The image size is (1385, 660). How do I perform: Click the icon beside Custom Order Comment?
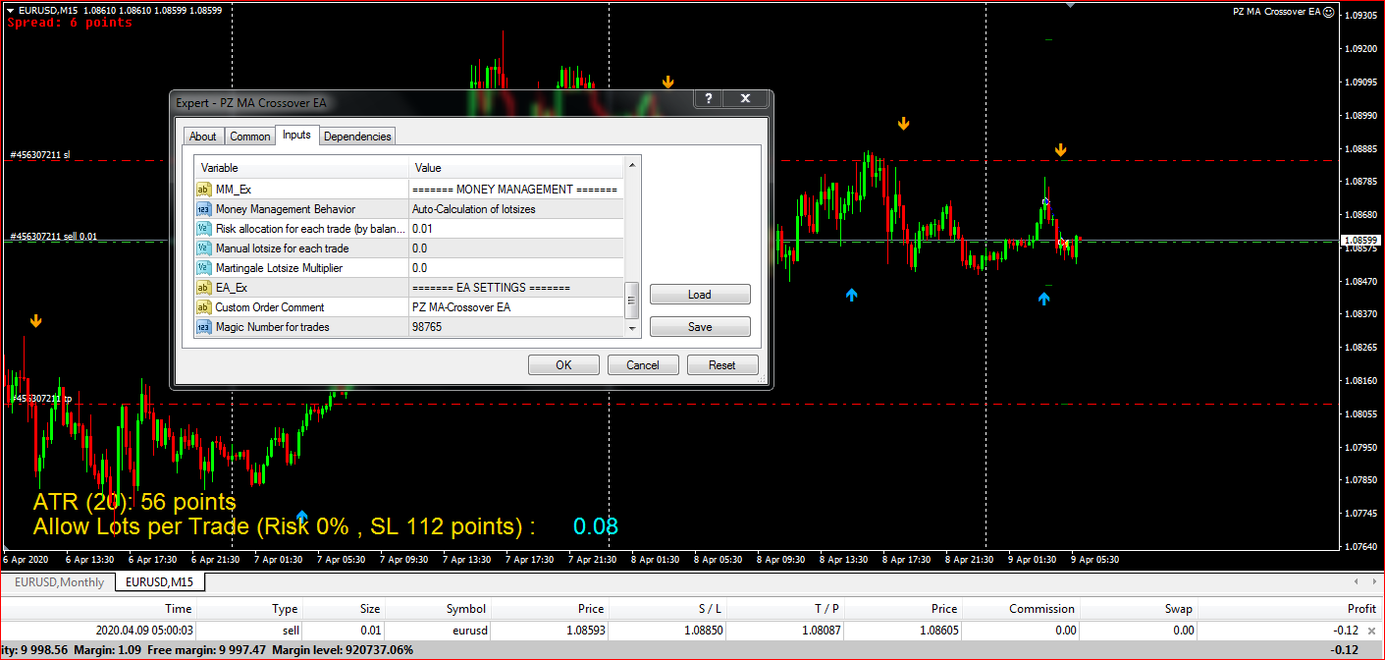click(x=203, y=307)
